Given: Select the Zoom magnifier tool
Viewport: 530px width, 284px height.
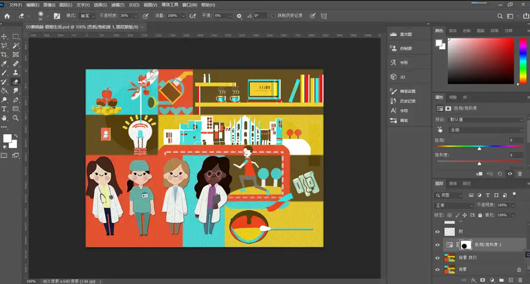Looking at the screenshot, I should point(16,118).
